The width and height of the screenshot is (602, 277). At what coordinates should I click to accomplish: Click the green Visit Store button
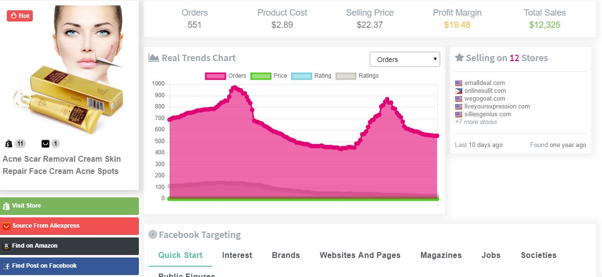[69, 206]
